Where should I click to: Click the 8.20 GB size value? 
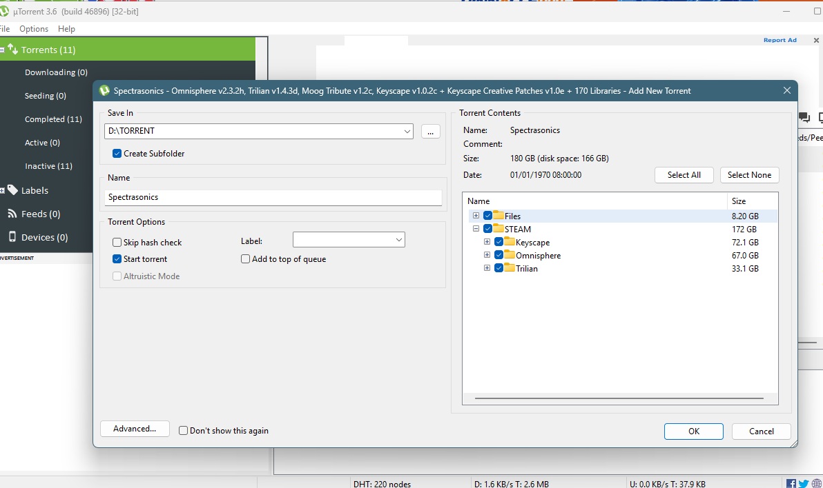point(745,216)
